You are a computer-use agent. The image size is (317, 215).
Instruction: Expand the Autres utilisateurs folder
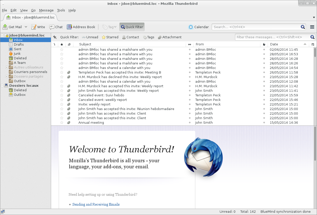coord(7,67)
